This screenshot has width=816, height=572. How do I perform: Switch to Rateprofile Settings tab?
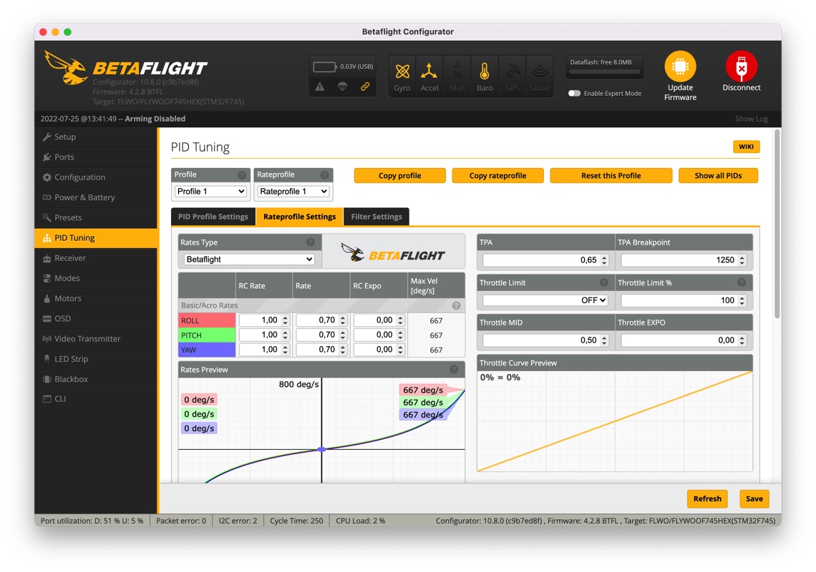(299, 217)
